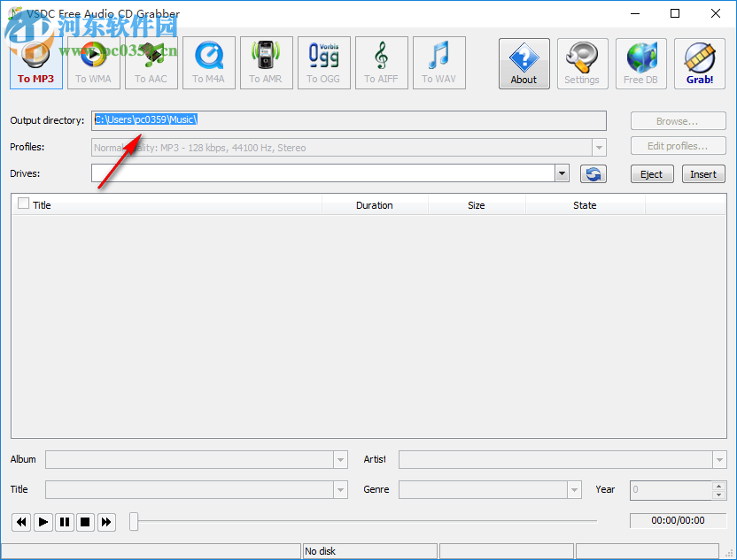The image size is (737, 560).
Task: View the About information
Action: tap(524, 63)
